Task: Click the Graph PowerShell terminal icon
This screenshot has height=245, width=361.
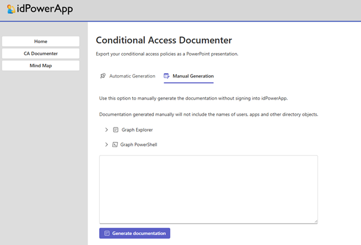Action: pos(115,144)
